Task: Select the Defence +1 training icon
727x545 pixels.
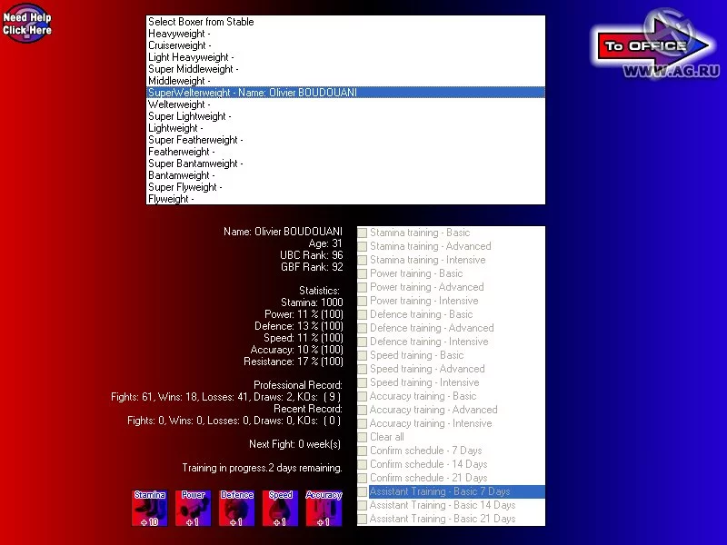Action: point(237,508)
